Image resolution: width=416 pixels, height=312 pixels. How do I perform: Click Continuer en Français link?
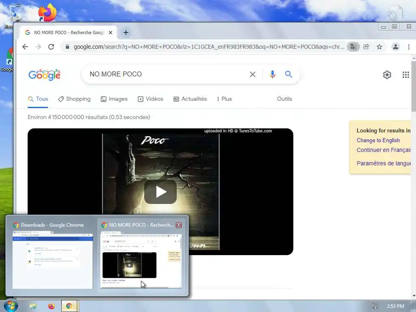[x=383, y=150]
